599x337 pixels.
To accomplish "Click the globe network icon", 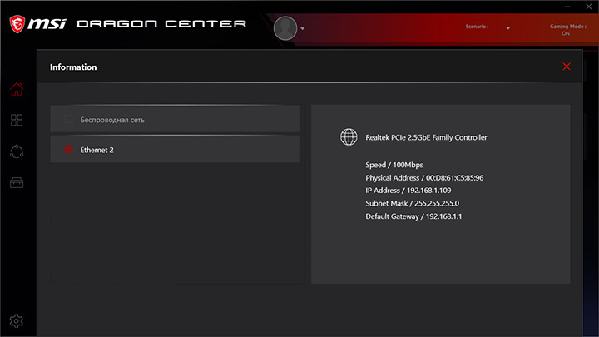I will (349, 136).
